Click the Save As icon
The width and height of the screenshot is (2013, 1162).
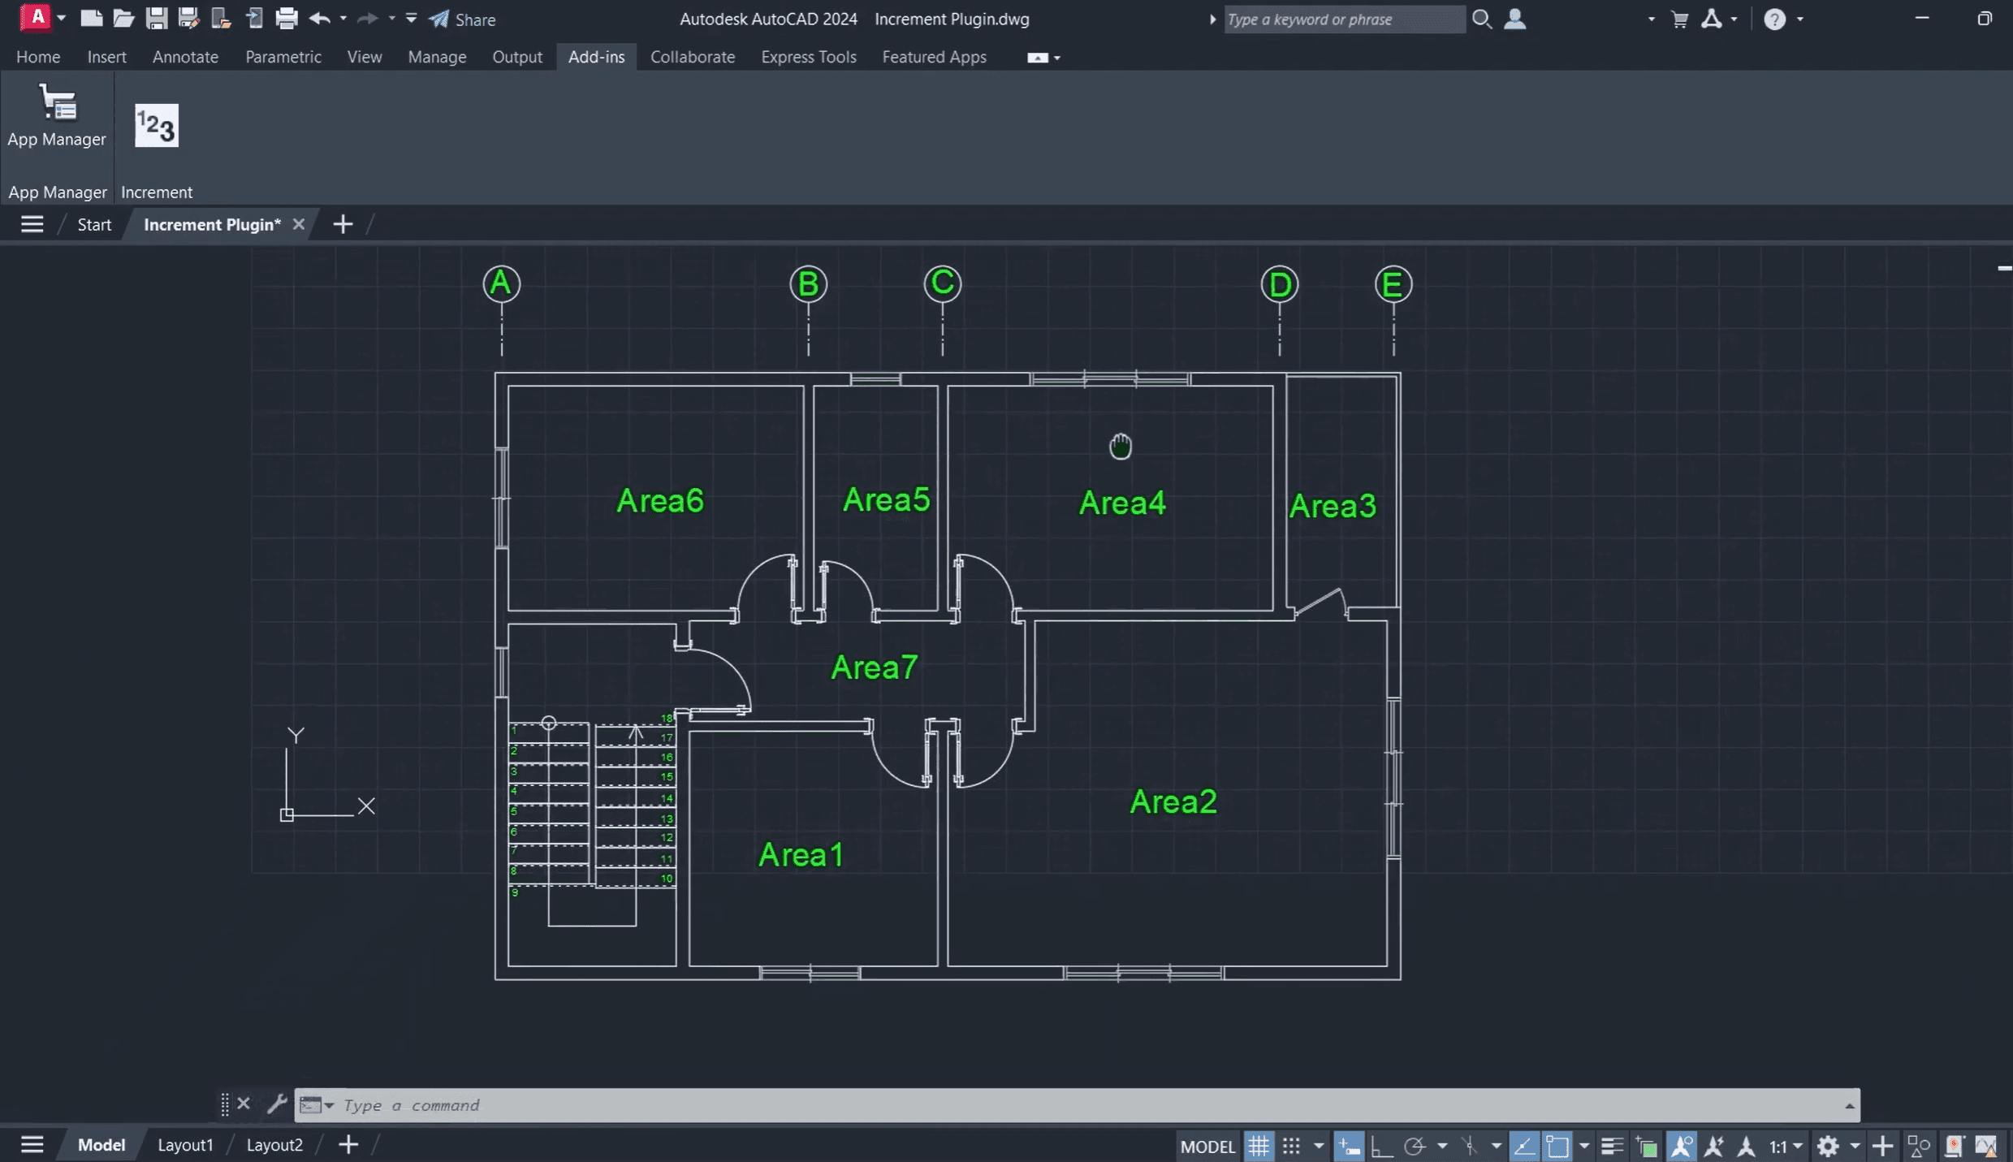coord(188,18)
